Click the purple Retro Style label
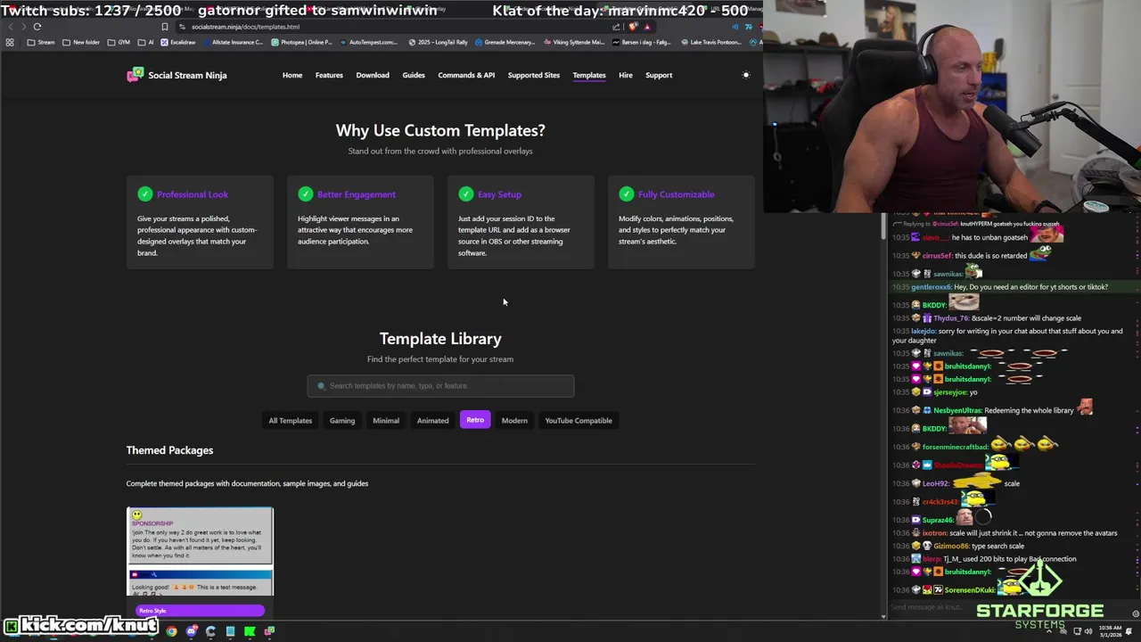 tap(200, 611)
